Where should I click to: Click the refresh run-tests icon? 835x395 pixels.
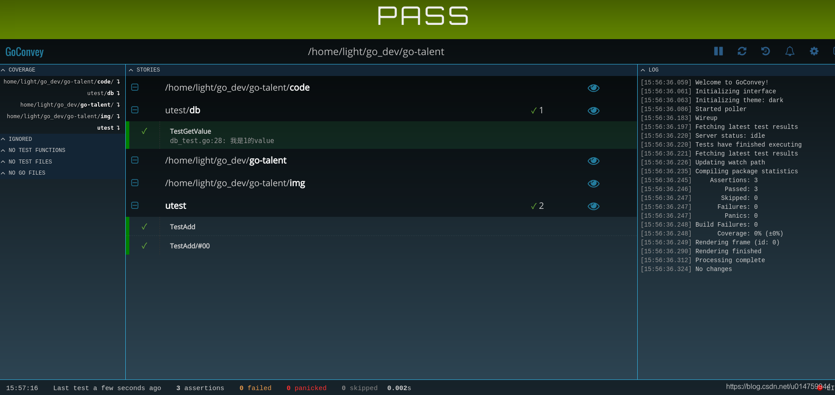click(x=742, y=51)
